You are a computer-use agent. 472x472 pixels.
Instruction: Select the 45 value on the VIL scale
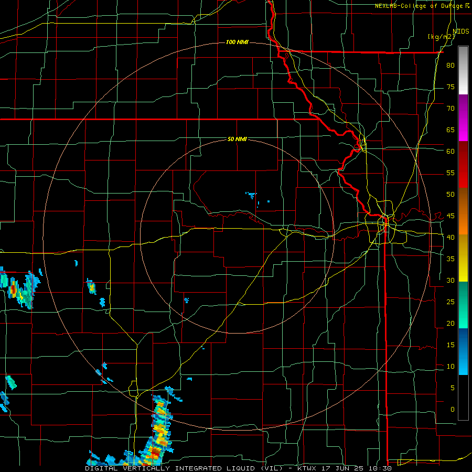point(450,216)
